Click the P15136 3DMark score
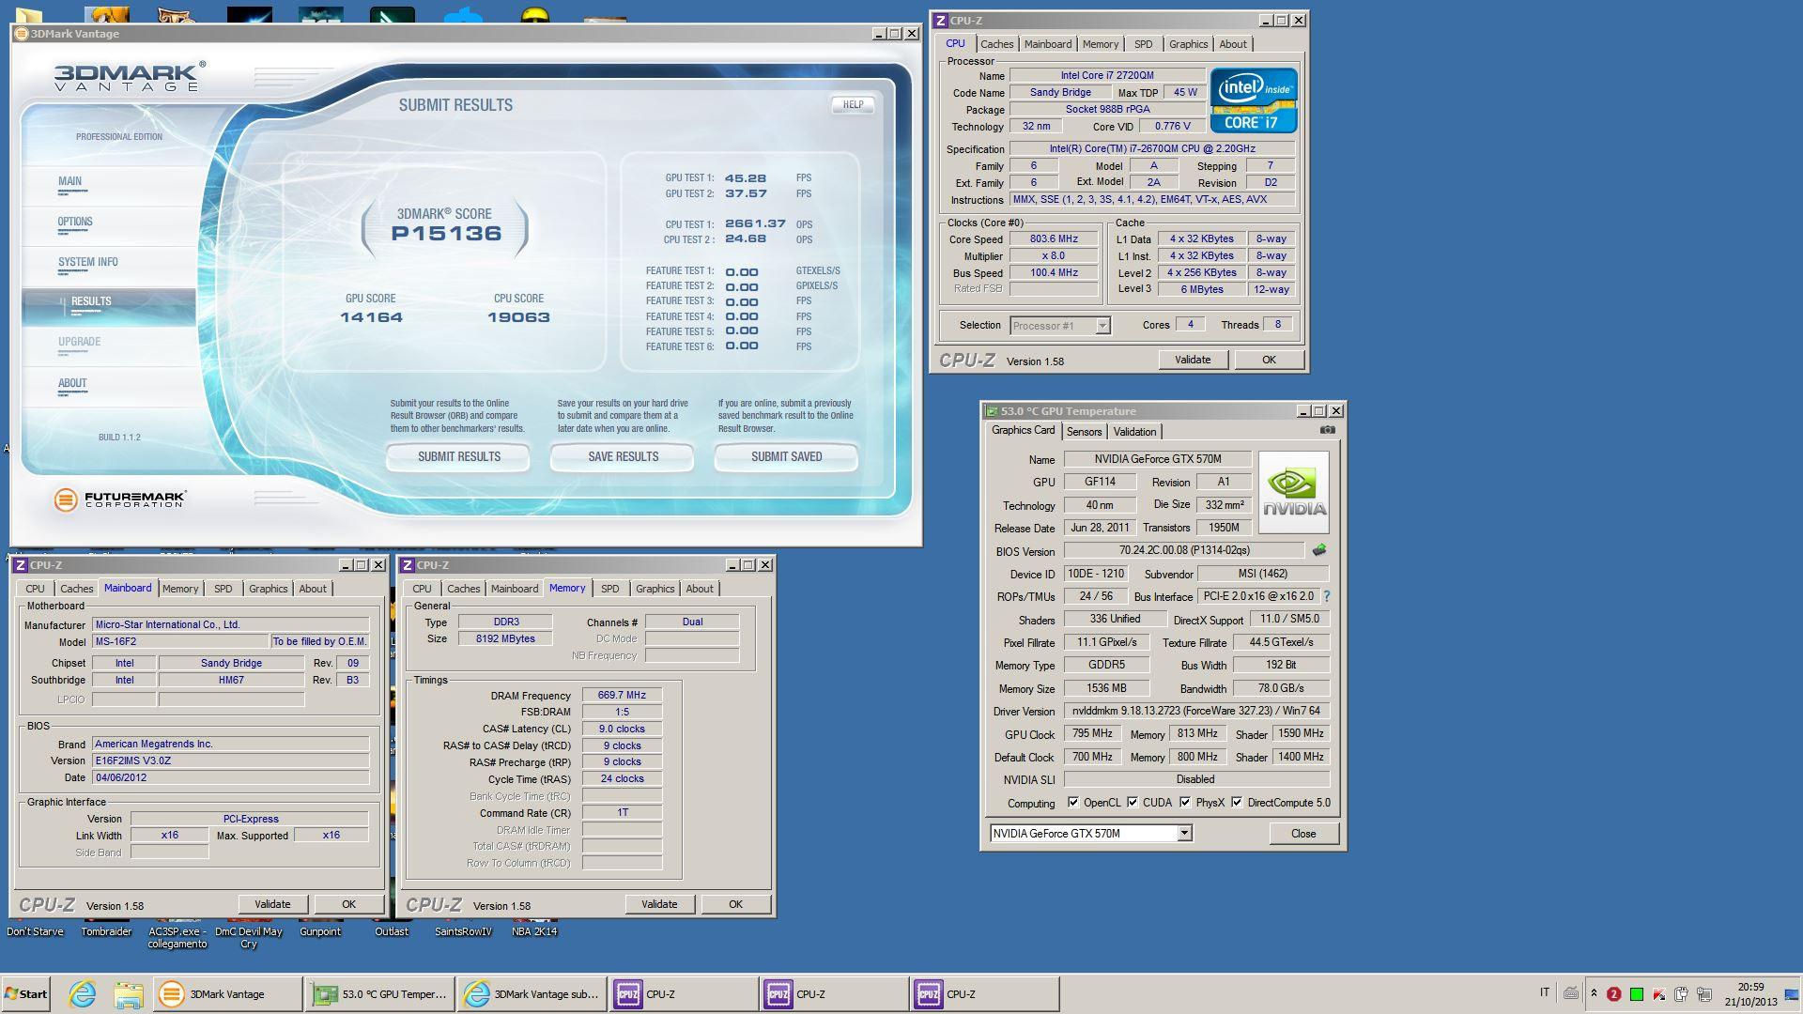 (x=446, y=234)
